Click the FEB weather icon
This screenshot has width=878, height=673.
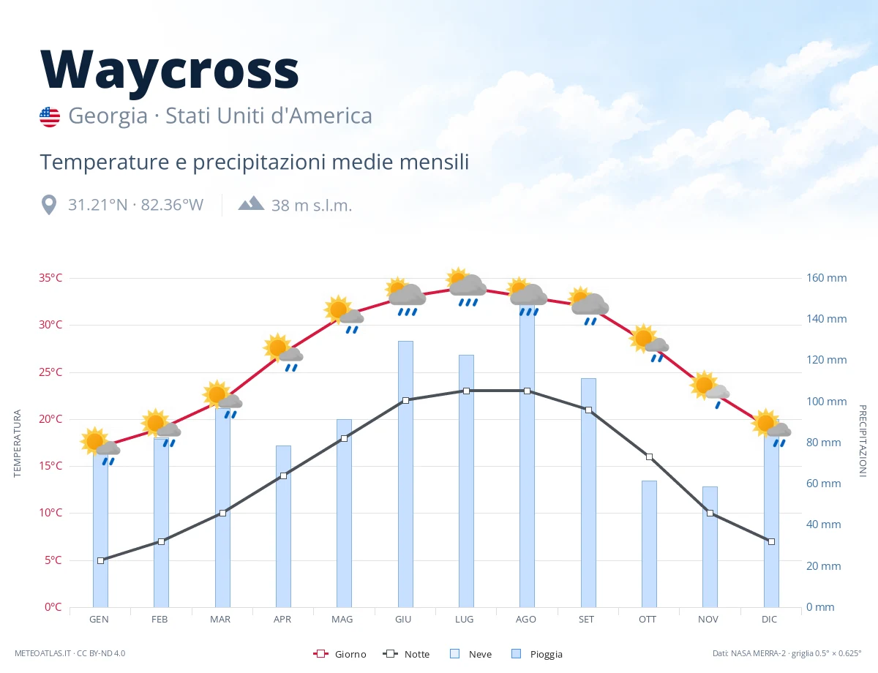(161, 427)
